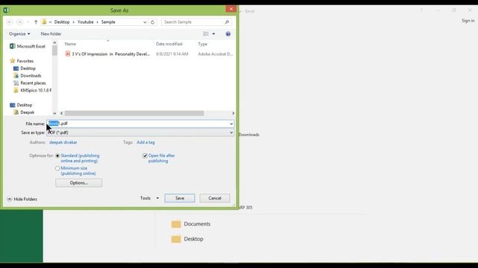Click the Excel icon in the dialog title bar
Screen dimensions: 478x268
pyautogui.click(x=6, y=10)
